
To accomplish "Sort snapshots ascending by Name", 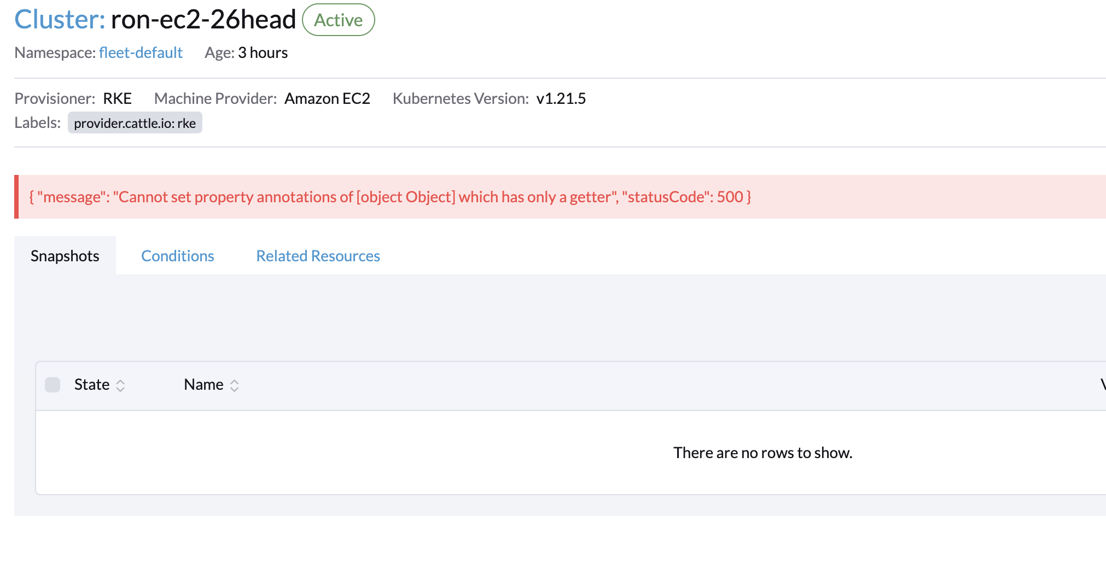I will [x=235, y=382].
